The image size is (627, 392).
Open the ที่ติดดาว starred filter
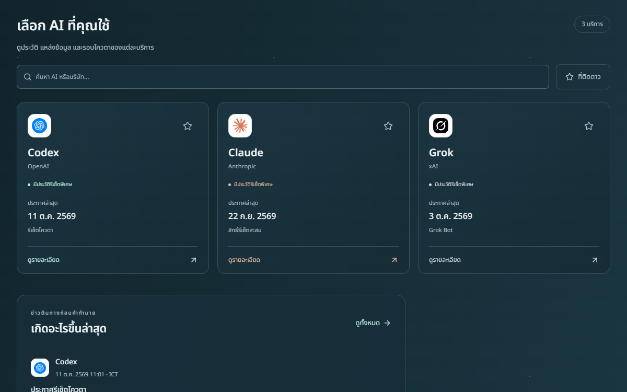click(583, 77)
